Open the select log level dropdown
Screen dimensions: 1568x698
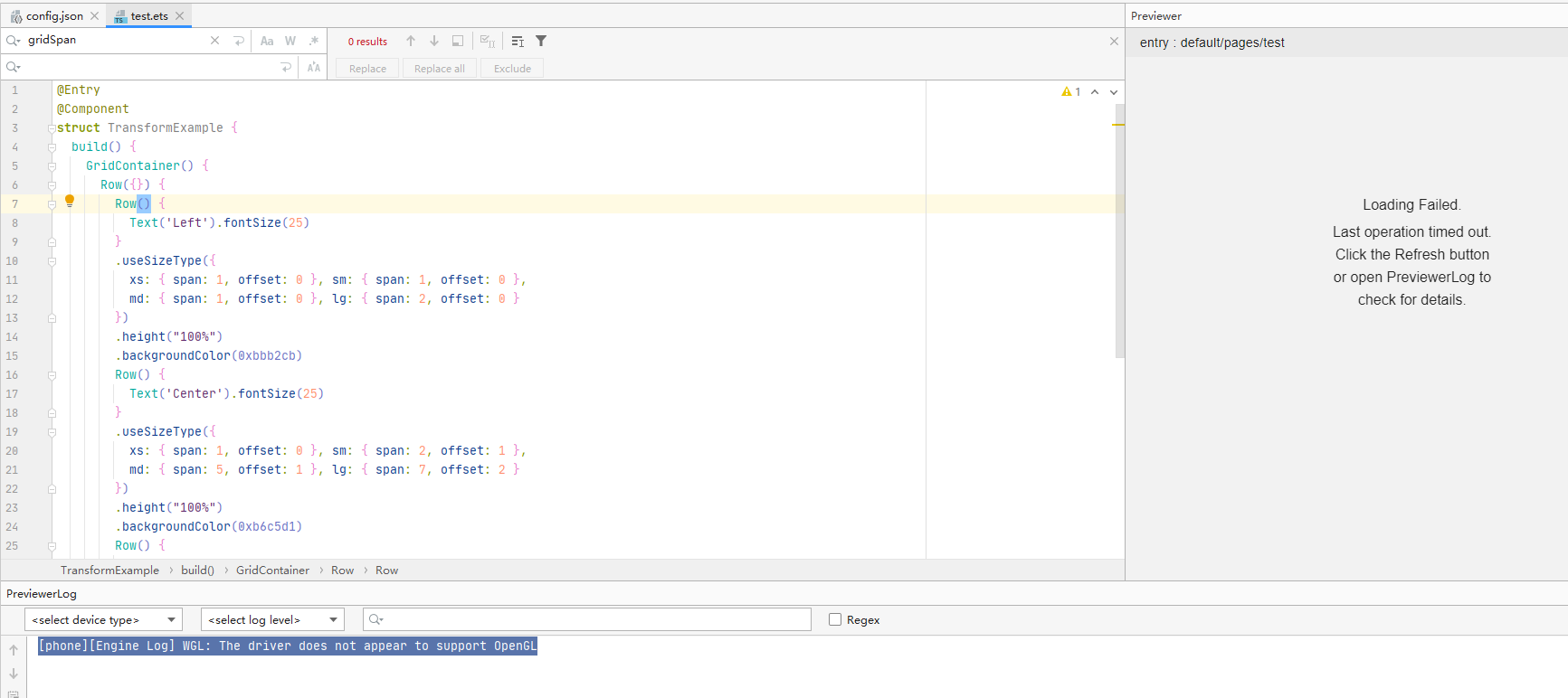[x=272, y=619]
